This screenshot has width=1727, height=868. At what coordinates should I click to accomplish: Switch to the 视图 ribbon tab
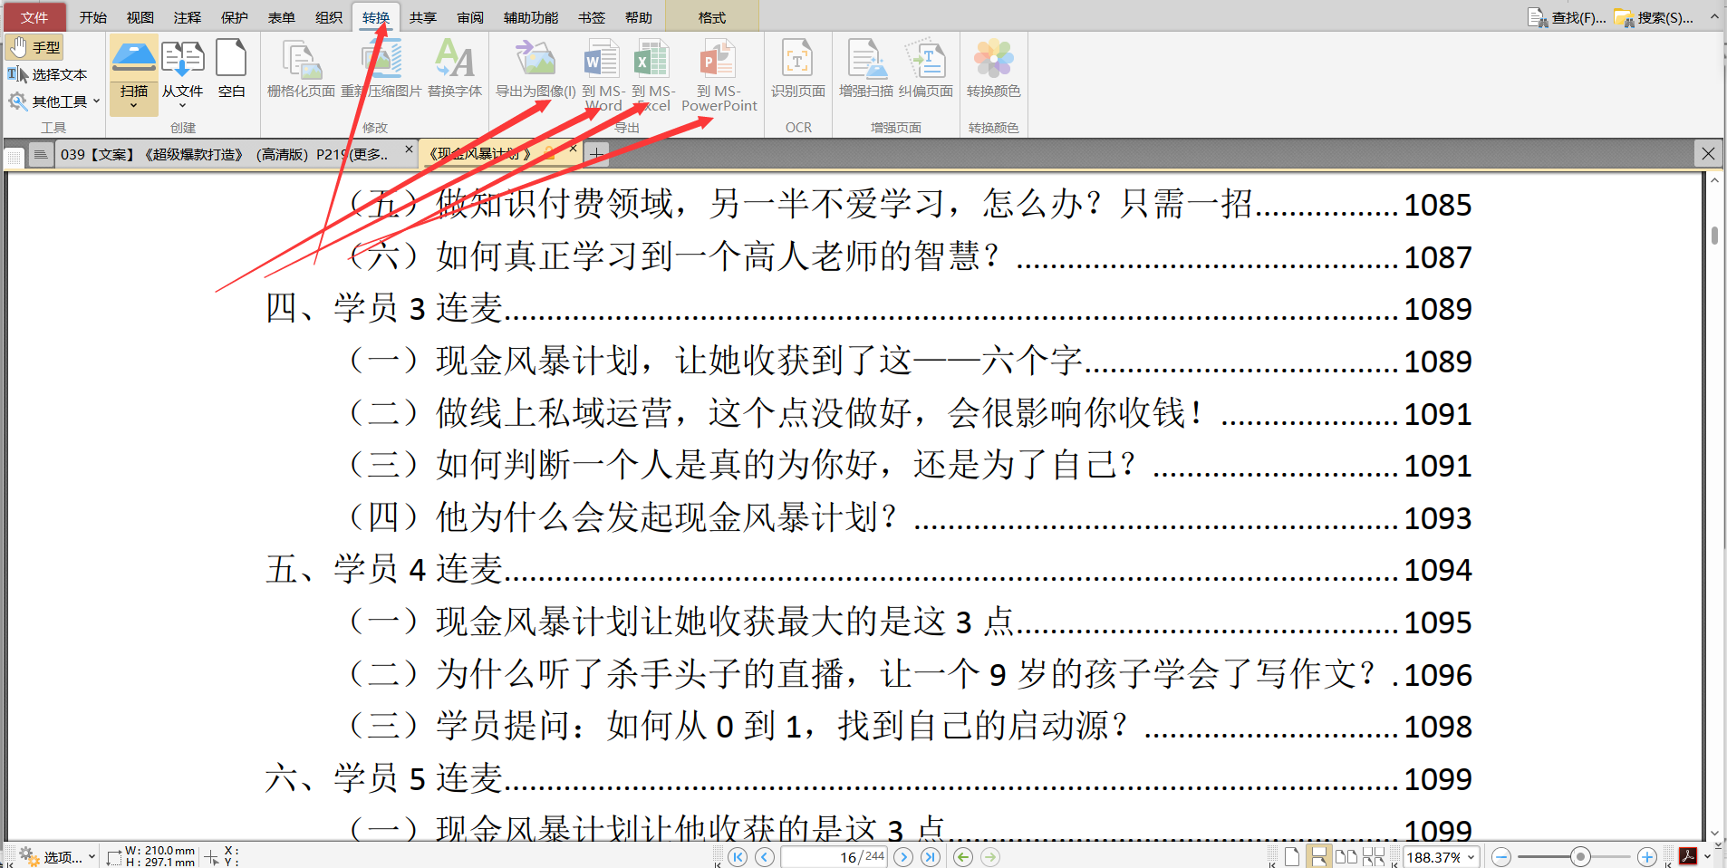[140, 17]
